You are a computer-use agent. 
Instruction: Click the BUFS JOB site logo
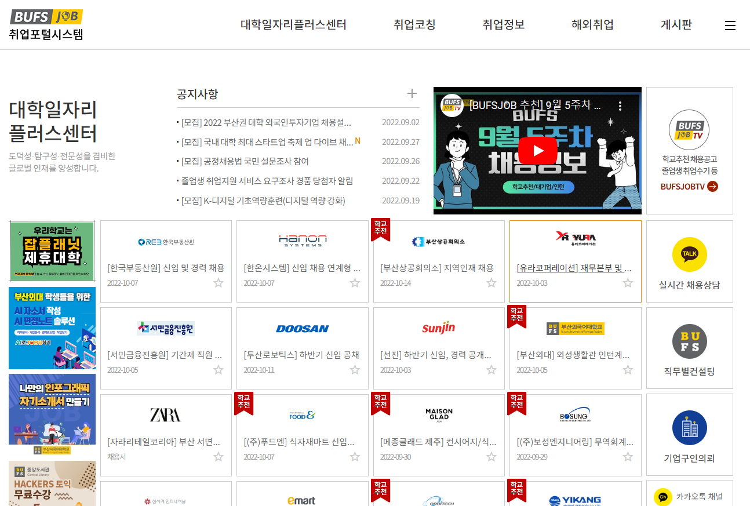[46, 17]
